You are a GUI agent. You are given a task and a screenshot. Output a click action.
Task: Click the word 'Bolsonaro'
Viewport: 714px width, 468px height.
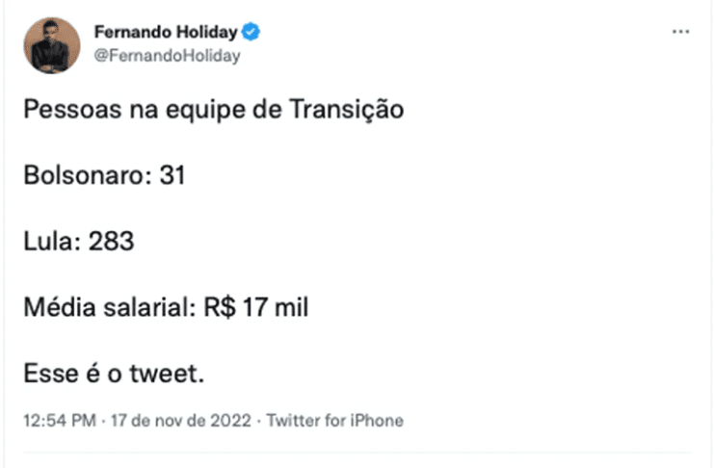(84, 175)
